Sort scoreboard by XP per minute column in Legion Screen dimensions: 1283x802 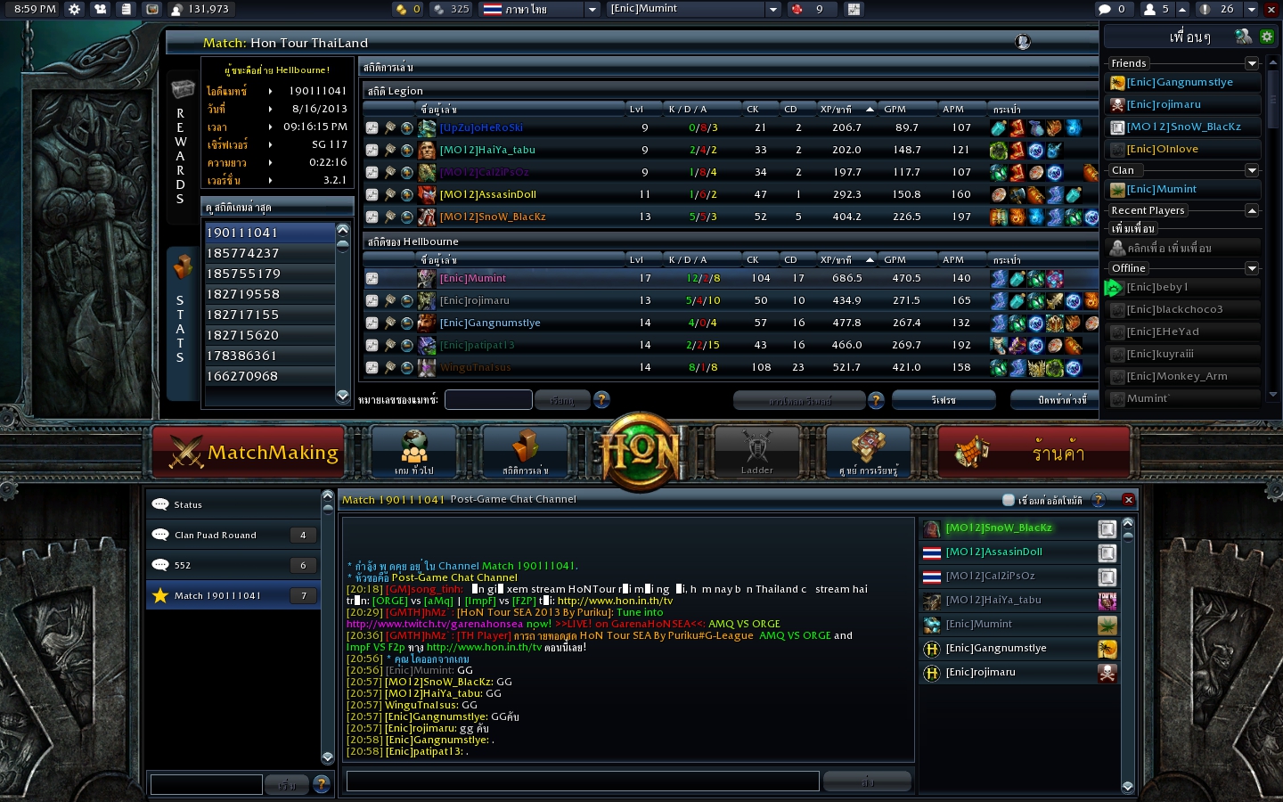pyautogui.click(x=846, y=110)
